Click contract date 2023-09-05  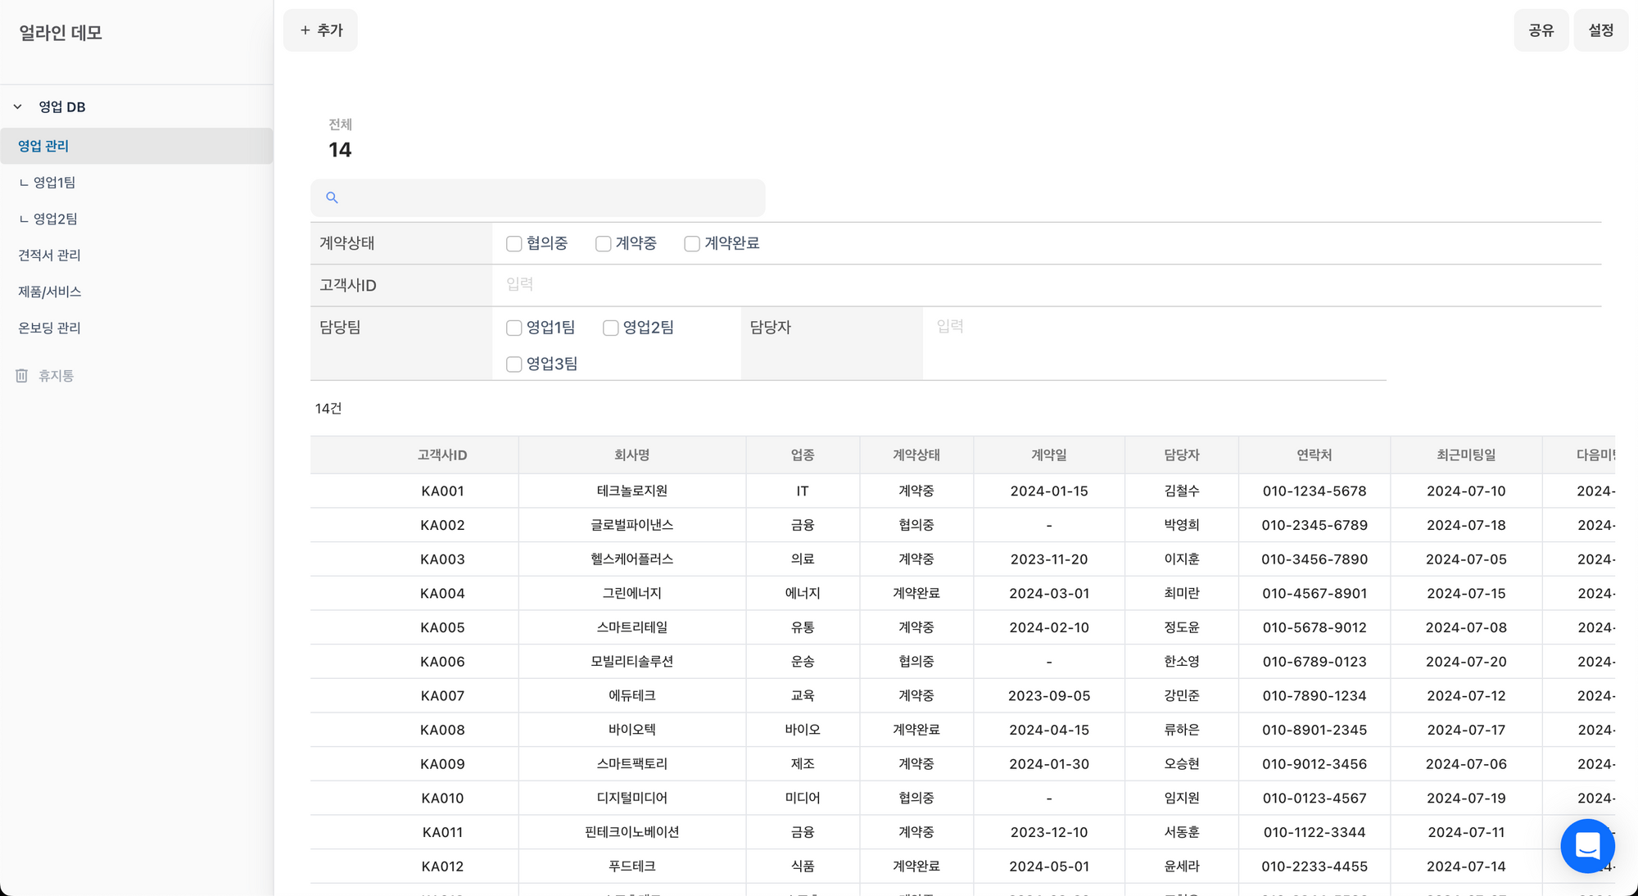pos(1049,695)
